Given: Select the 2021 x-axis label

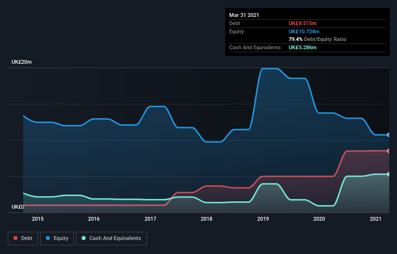Looking at the screenshot, I should click(375, 219).
